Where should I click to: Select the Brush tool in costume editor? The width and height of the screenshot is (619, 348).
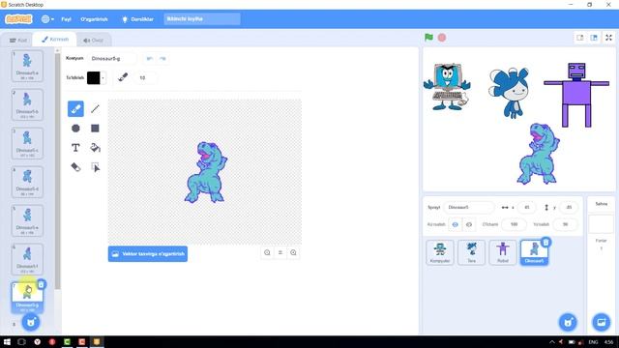pyautogui.click(x=75, y=109)
